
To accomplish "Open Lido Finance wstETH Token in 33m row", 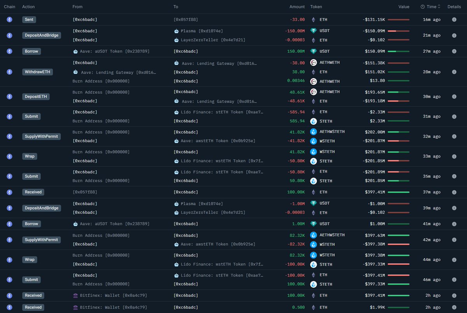I will pos(222,161).
